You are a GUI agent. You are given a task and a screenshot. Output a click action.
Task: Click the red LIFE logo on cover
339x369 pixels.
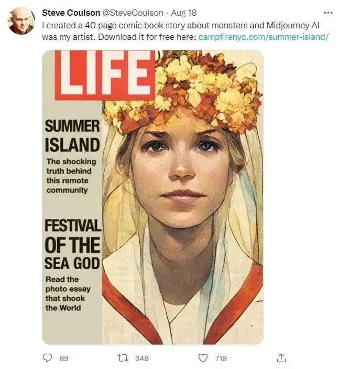click(105, 75)
